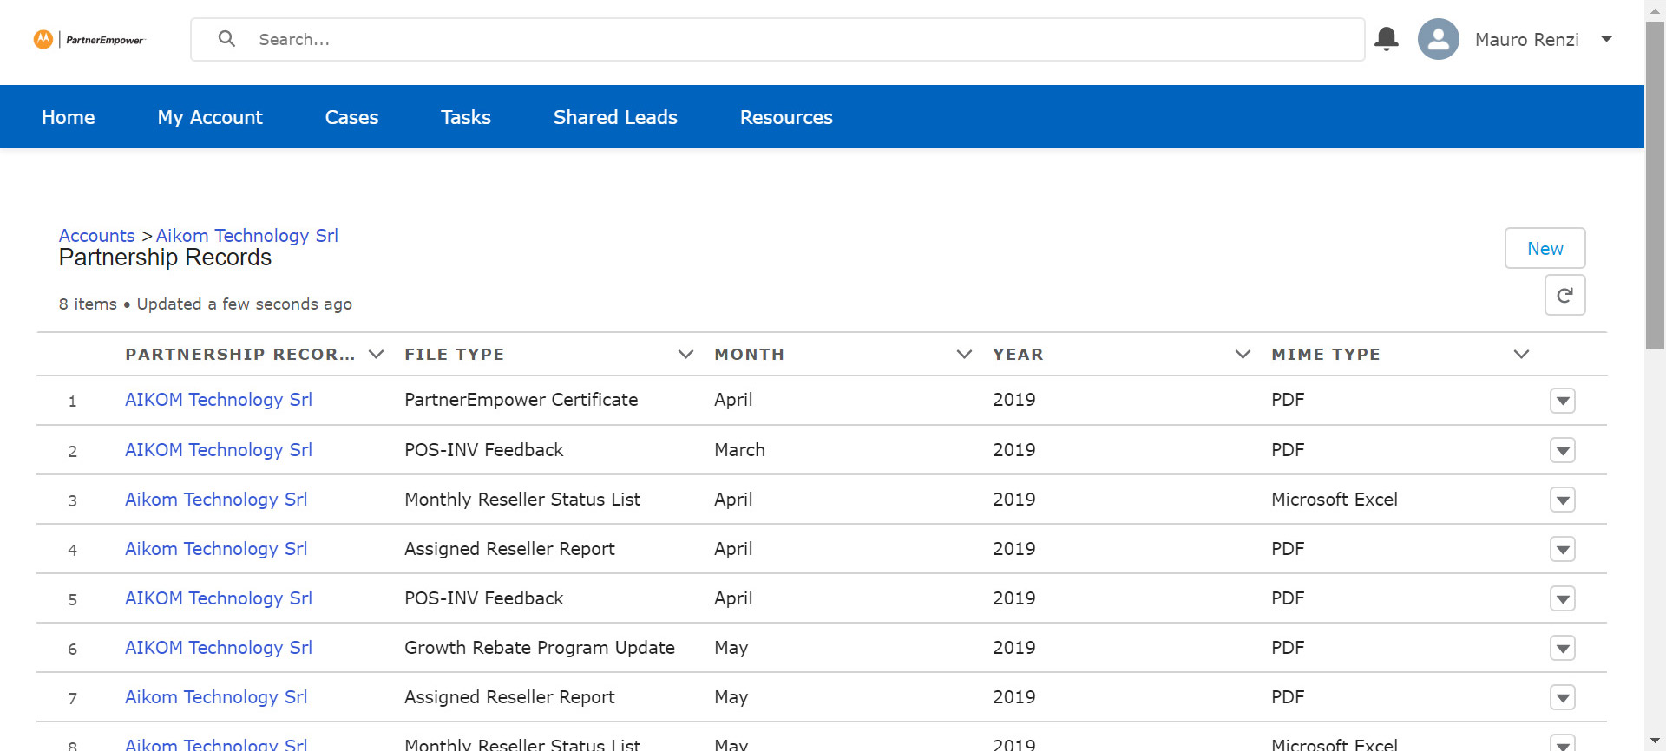Show actions for March POS-INV Feedback row
This screenshot has height=751, width=1666.
click(1563, 450)
